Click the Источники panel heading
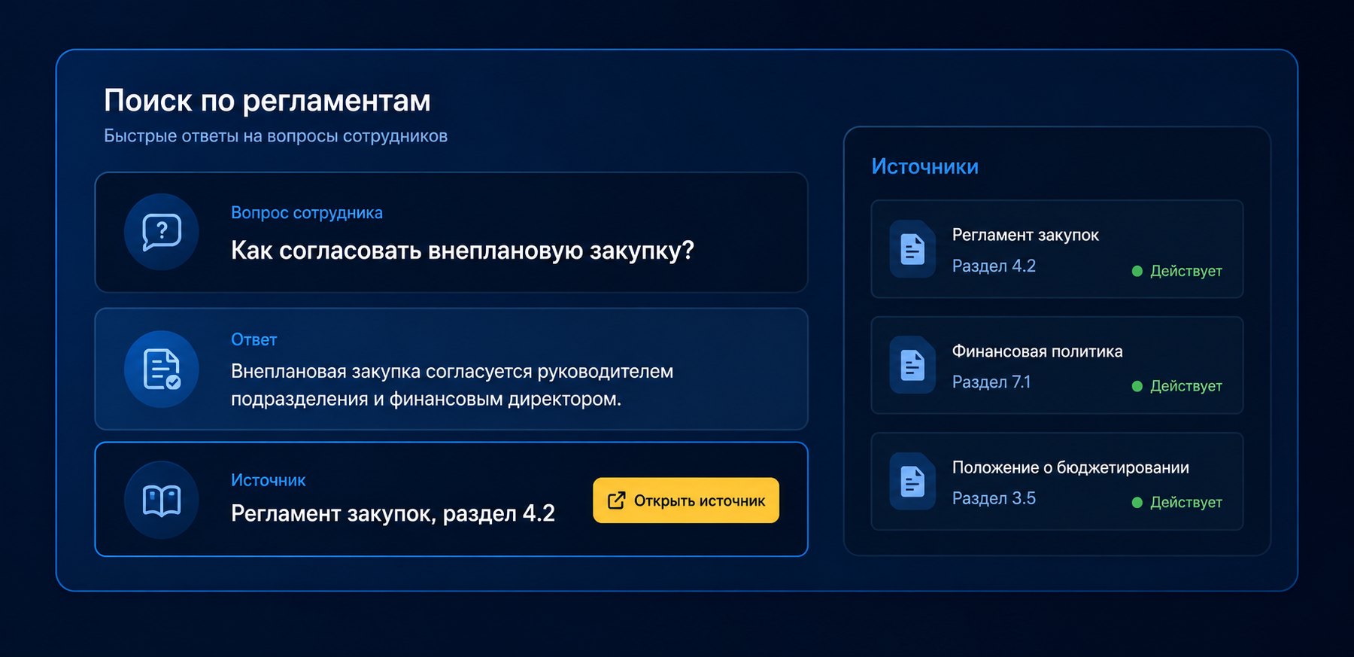Screen dimensions: 1354x657 click(x=924, y=166)
